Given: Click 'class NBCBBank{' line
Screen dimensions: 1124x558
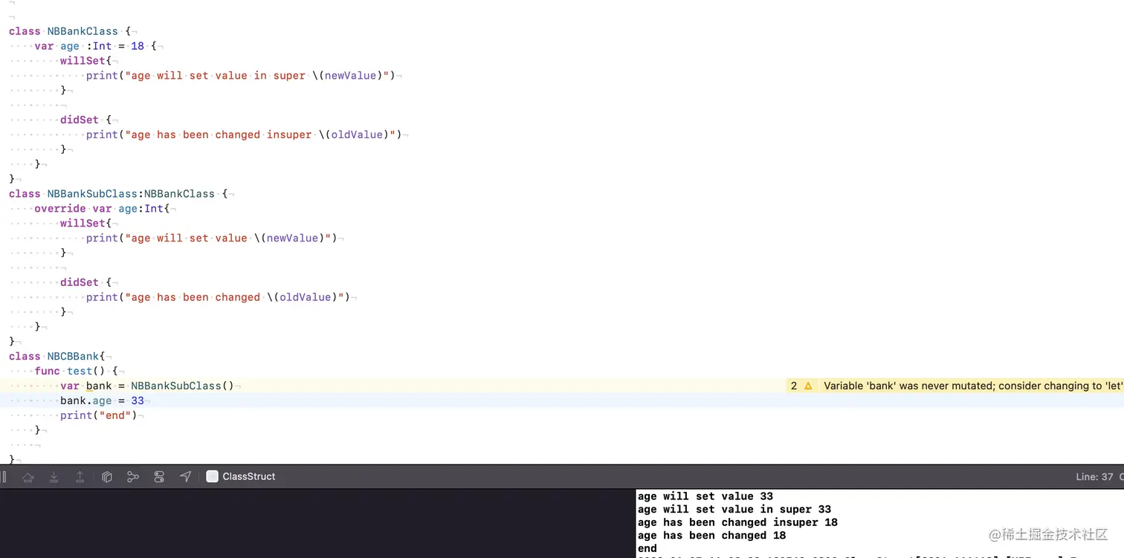Looking at the screenshot, I should pos(57,357).
